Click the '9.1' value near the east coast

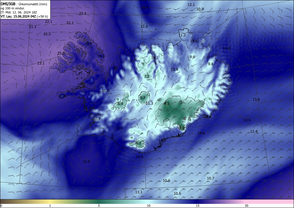(211, 64)
